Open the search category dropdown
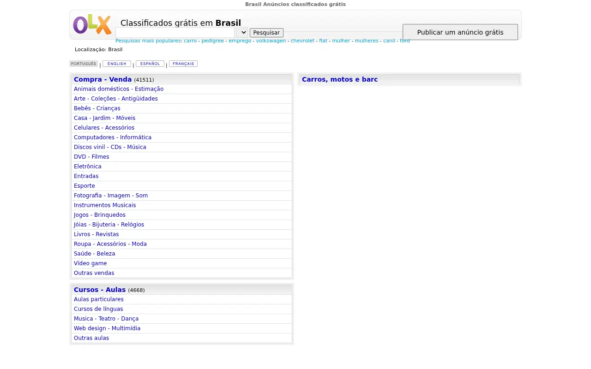This screenshot has height=369, width=591. (242, 33)
